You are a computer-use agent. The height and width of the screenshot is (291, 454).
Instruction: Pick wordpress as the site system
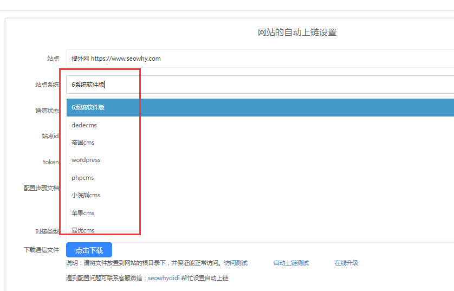(86, 160)
